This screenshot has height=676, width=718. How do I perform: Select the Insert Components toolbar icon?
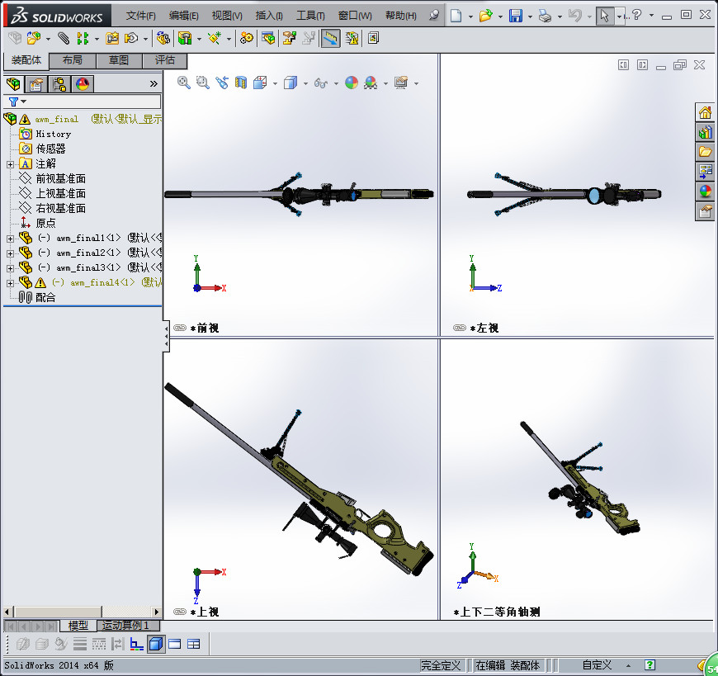click(35, 37)
